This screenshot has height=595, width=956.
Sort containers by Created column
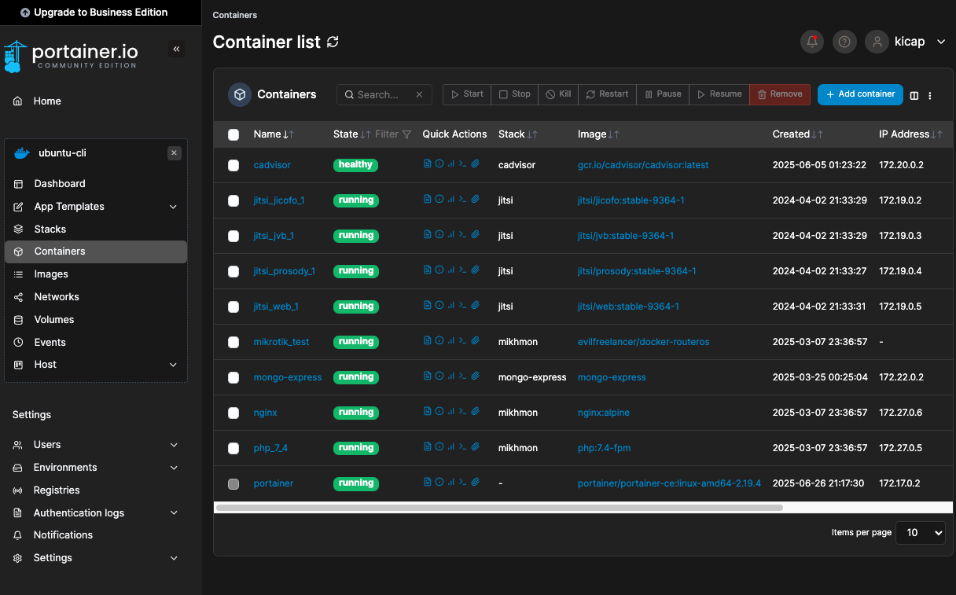coord(797,134)
